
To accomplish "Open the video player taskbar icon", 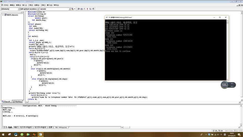I will pyautogui.click(x=28, y=134).
